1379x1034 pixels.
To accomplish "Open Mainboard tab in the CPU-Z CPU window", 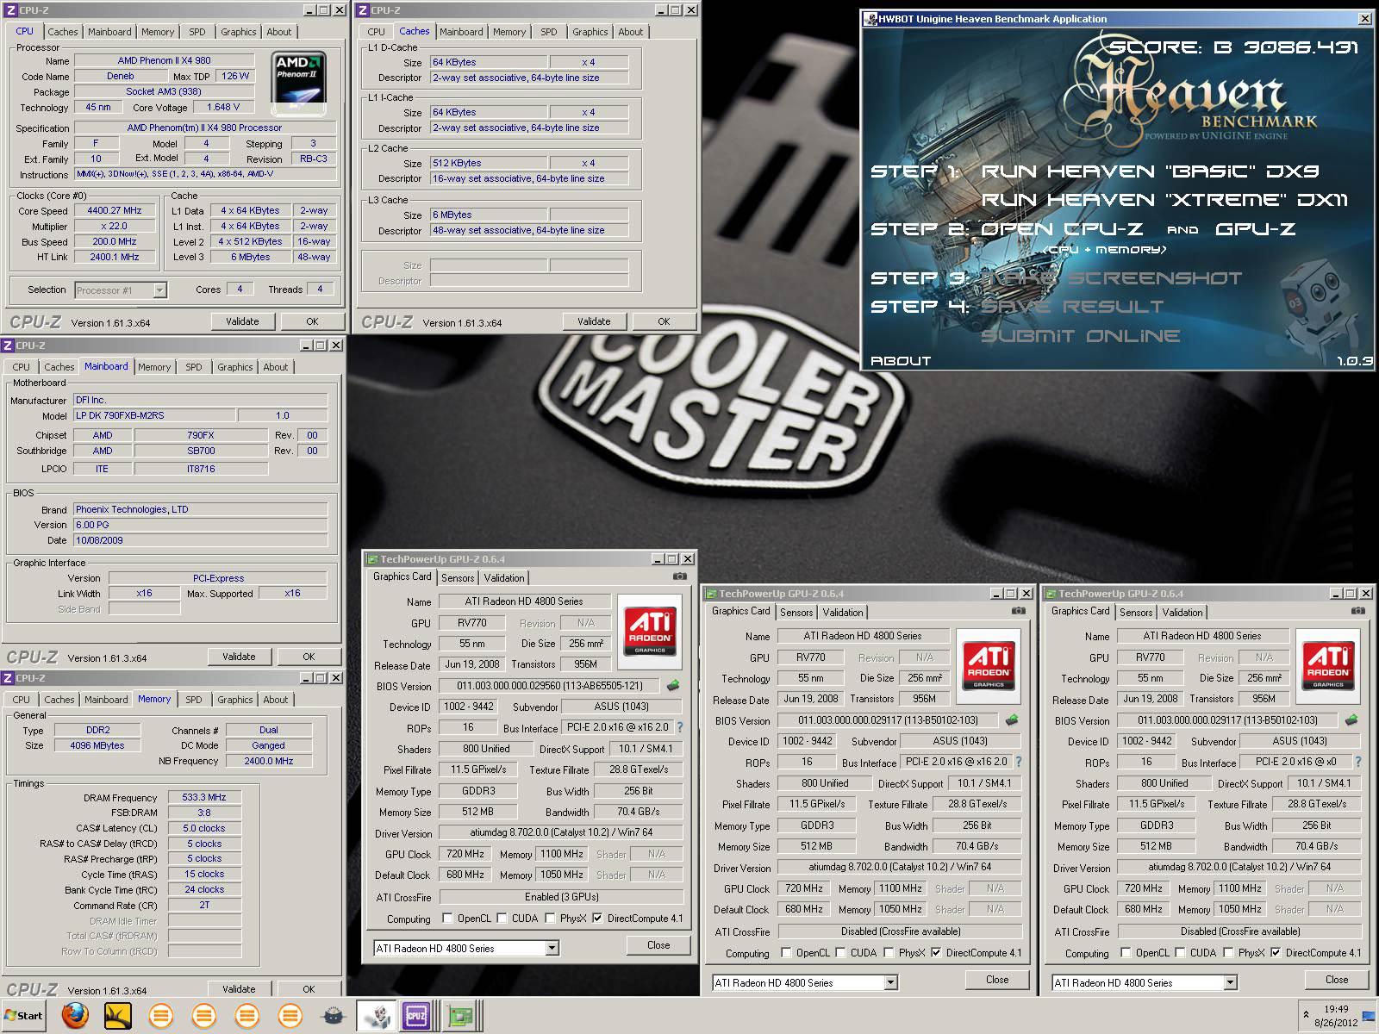I will coord(109,32).
